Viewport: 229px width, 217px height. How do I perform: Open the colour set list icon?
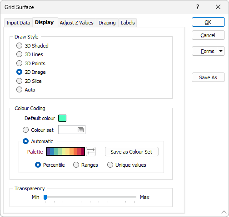[x=80, y=130]
